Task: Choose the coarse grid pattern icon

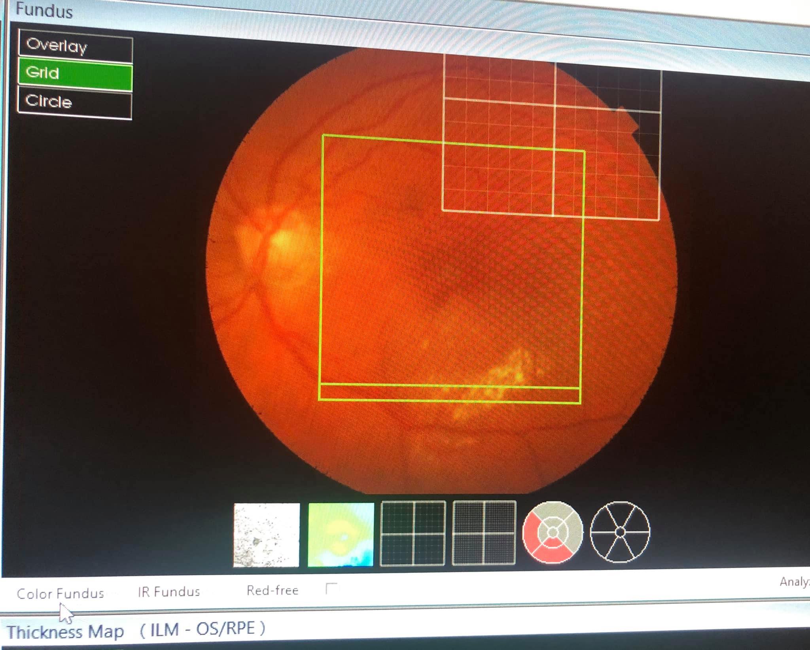Action: click(x=413, y=533)
